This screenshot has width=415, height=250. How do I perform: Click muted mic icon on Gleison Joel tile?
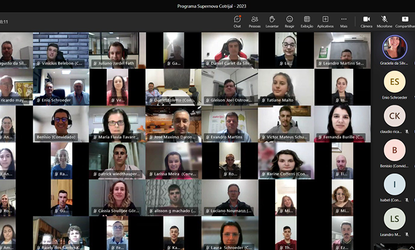point(208,100)
